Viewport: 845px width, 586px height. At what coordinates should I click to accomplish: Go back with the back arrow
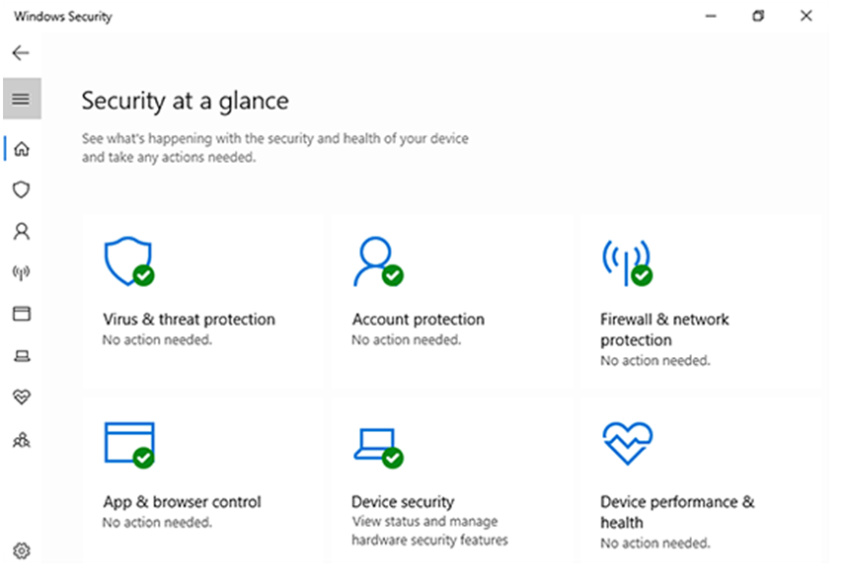[x=21, y=53]
